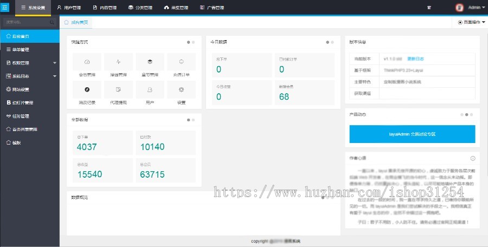Viewport: 488px width, 247px height.
Task: Select second carousel dot in 全部数据 card
Action: 193,120
